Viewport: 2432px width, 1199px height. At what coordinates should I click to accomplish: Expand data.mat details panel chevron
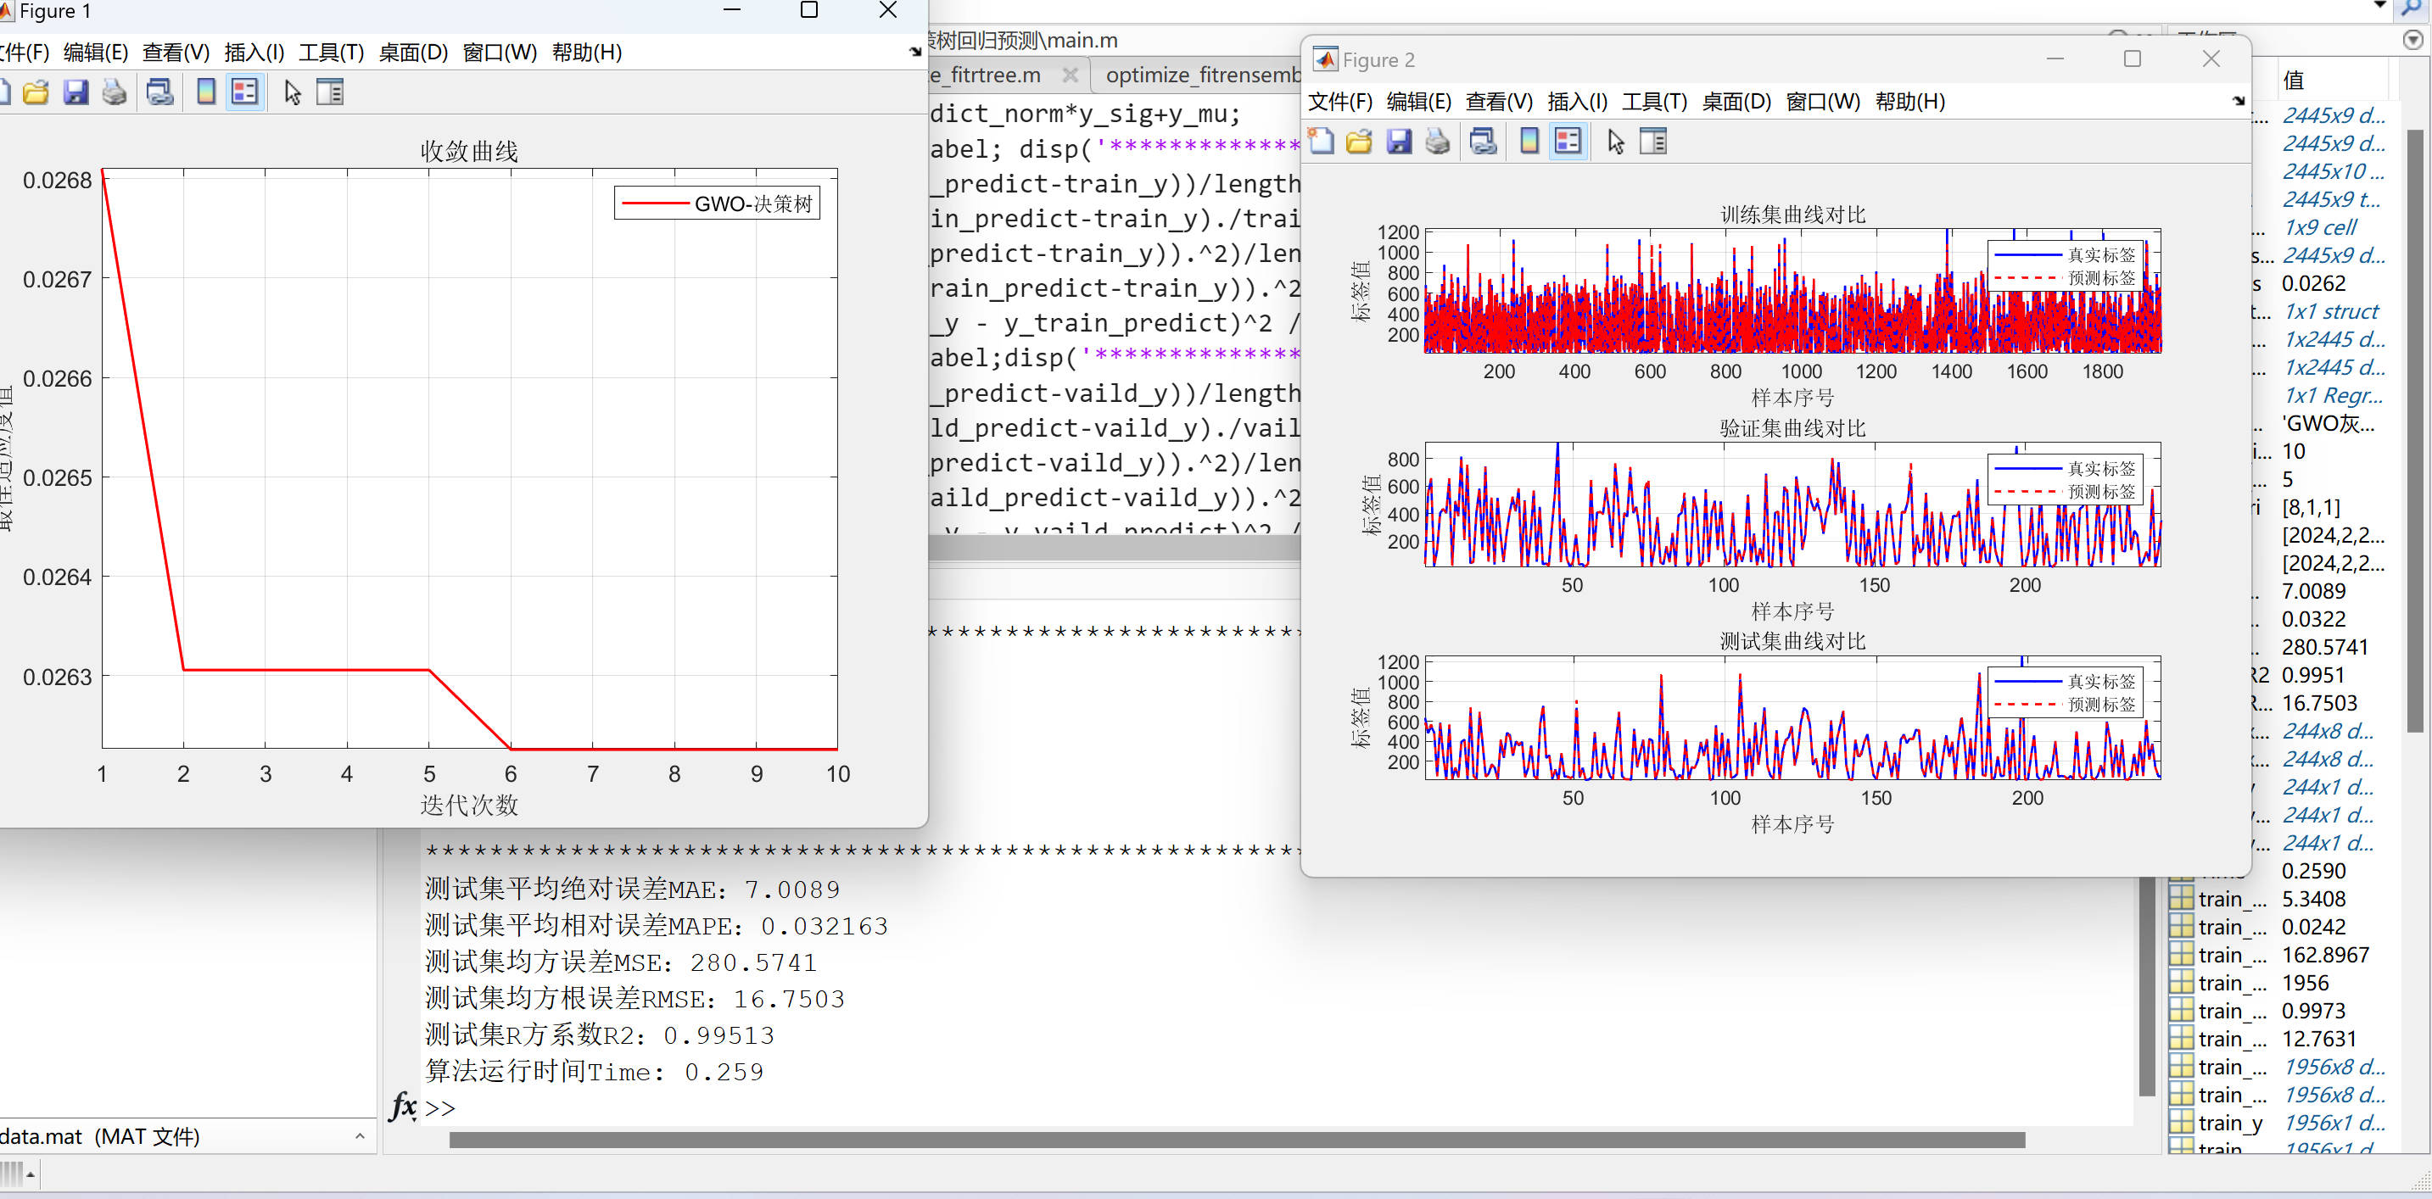(360, 1137)
